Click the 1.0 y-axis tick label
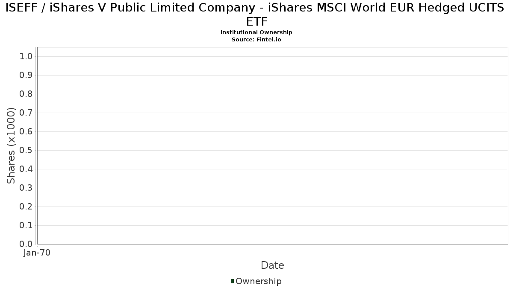 click(x=27, y=57)
